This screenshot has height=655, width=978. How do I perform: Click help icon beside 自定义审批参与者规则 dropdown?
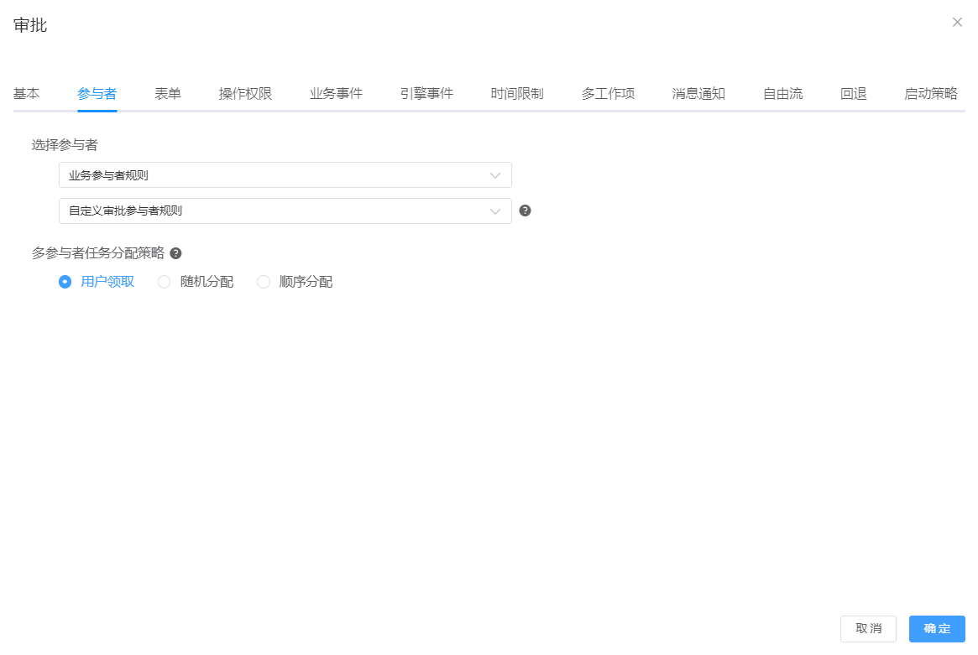point(525,211)
